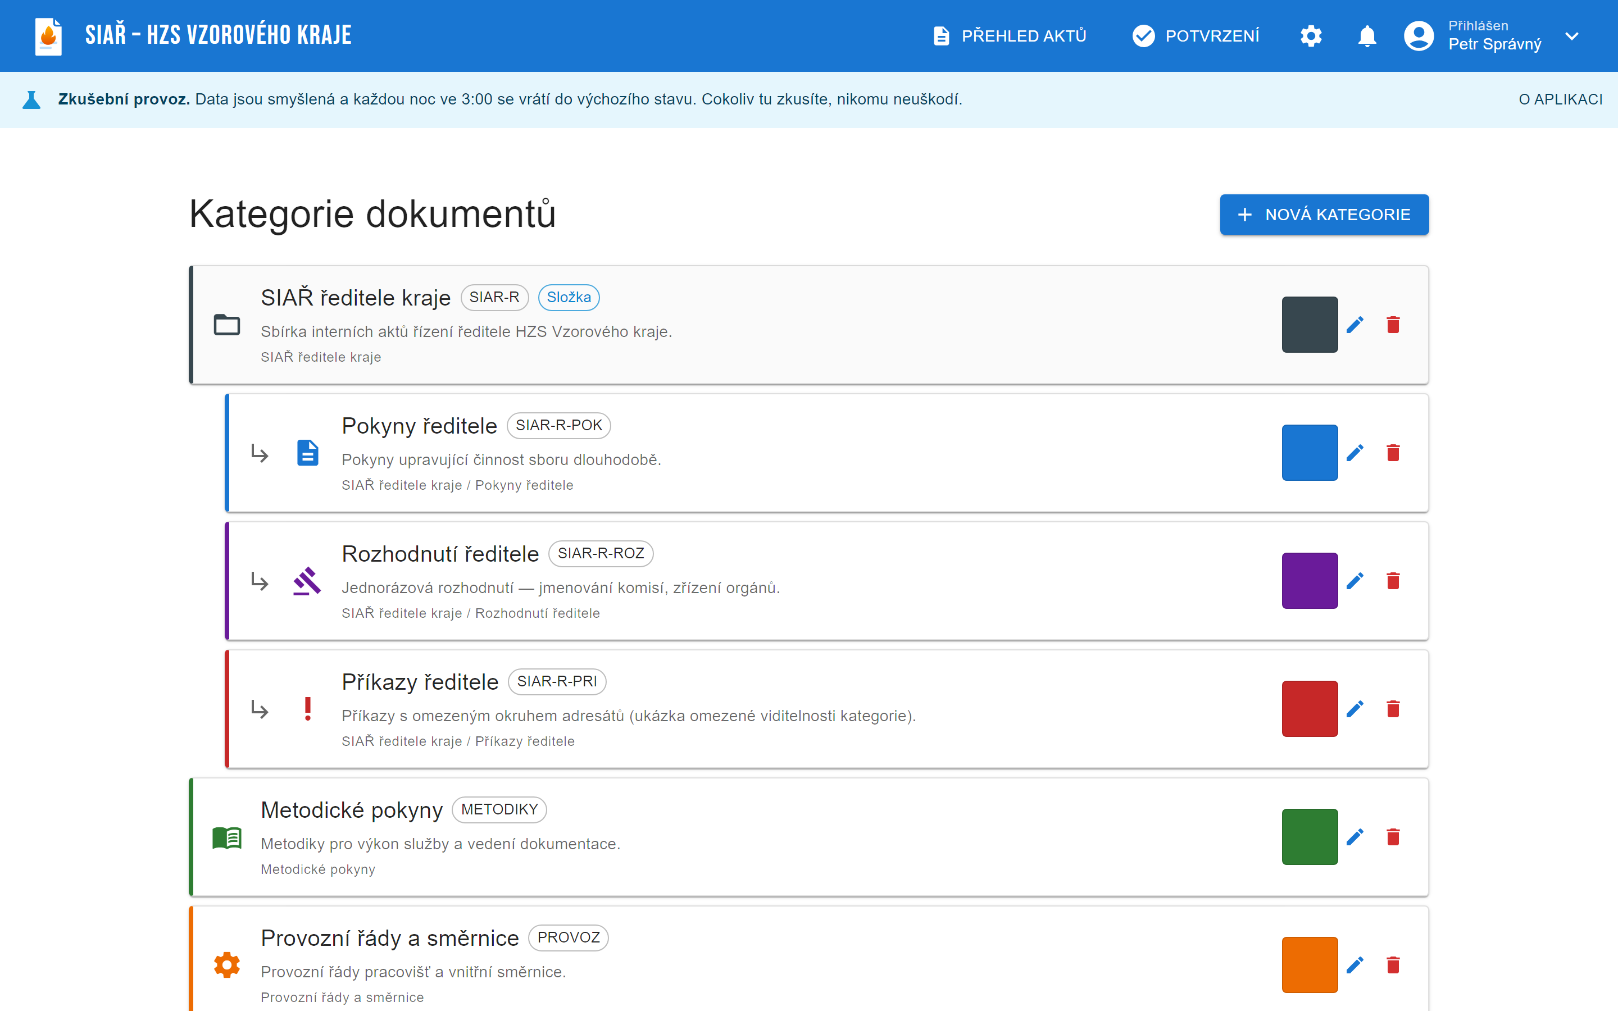Click the Kategorie dokumentů heading

(372, 214)
